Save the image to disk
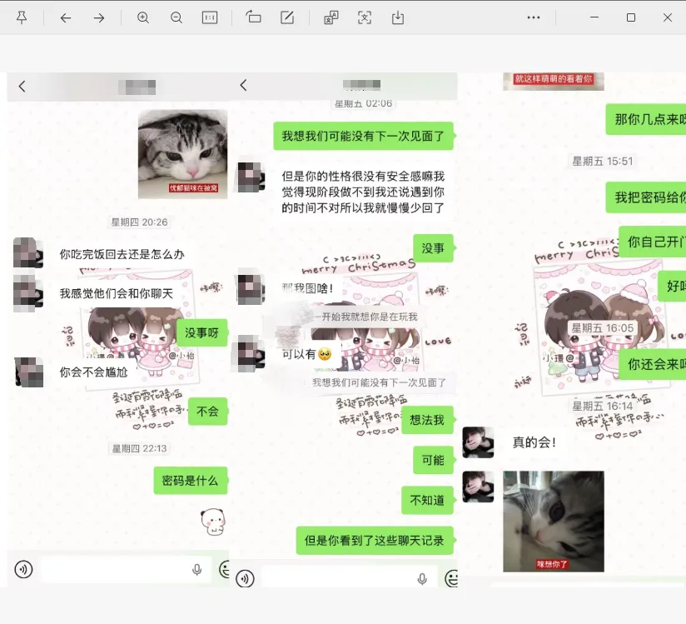 [398, 17]
